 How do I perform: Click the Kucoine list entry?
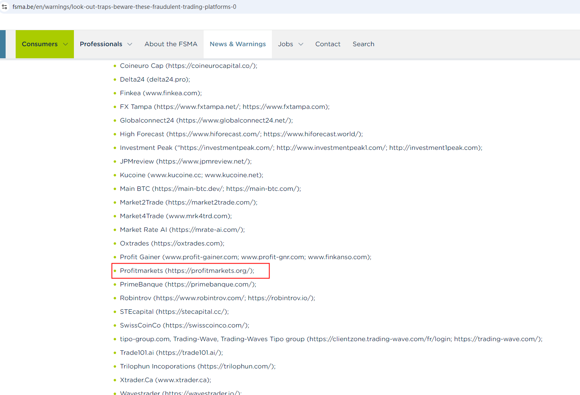[x=191, y=175]
